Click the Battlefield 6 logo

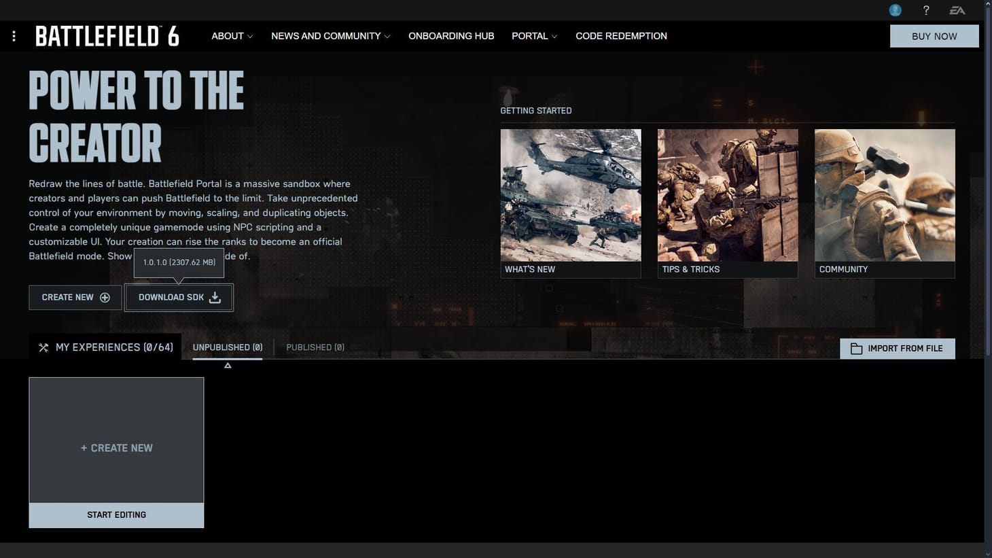(x=107, y=36)
